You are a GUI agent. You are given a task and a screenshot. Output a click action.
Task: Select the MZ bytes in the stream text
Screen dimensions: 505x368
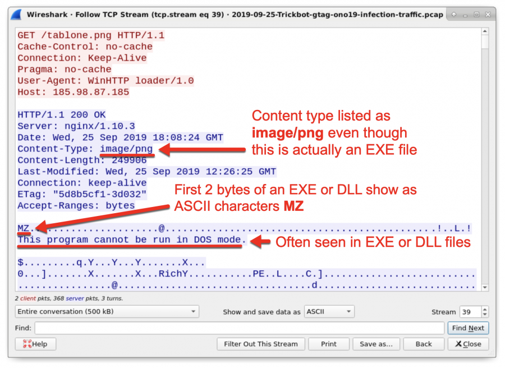22,228
